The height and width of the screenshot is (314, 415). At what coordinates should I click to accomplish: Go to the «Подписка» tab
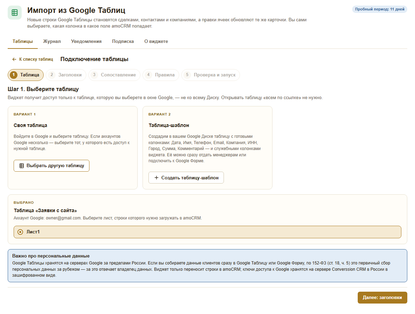123,42
